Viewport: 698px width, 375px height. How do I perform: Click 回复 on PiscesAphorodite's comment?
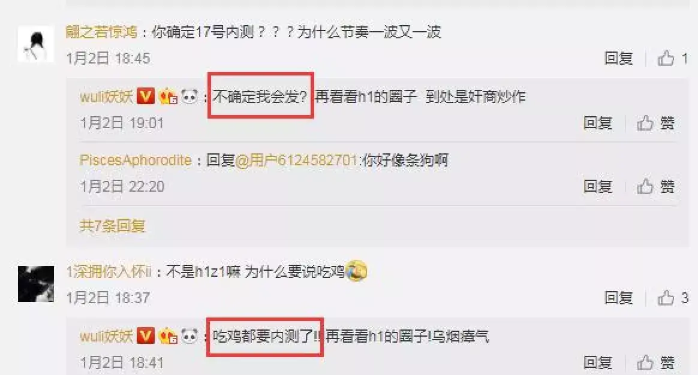[597, 186]
